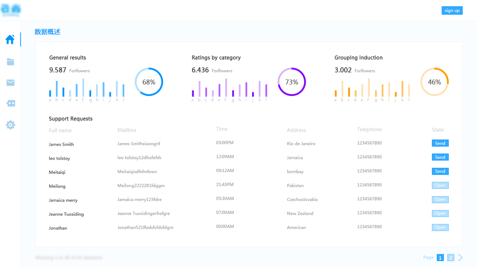Image resolution: width=477 pixels, height=268 pixels.
Task: Click mailbox Jamaica merry123fdre
Action: (139, 200)
